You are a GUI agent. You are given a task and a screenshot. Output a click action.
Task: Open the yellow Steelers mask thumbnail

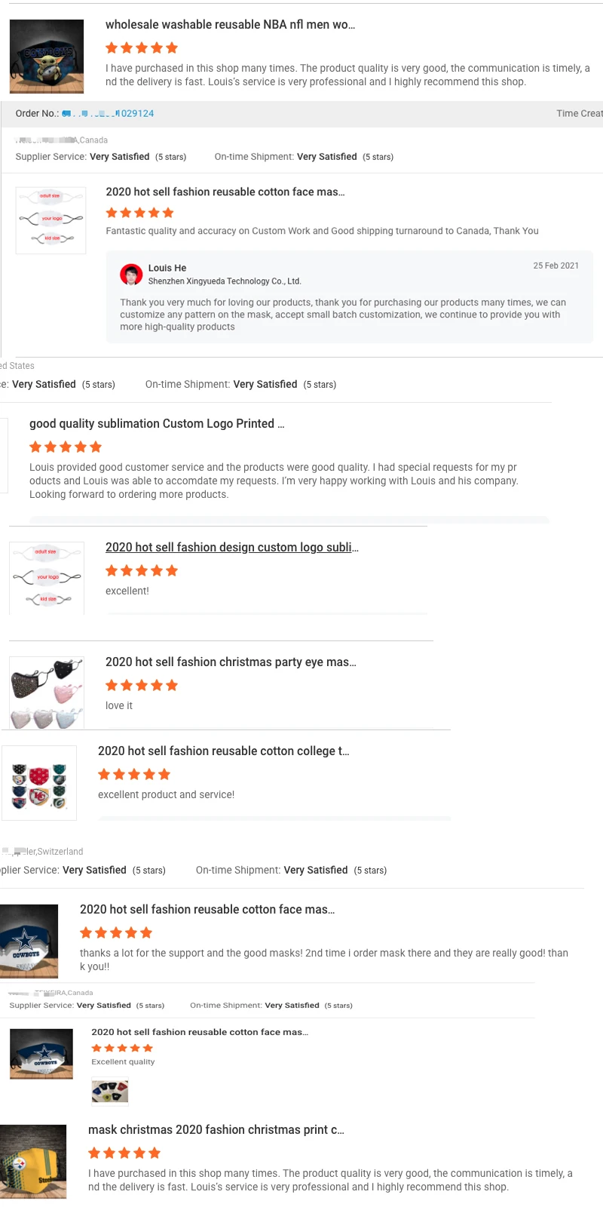[x=33, y=1162]
